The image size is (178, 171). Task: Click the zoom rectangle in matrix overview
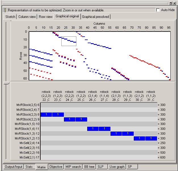[69, 41]
